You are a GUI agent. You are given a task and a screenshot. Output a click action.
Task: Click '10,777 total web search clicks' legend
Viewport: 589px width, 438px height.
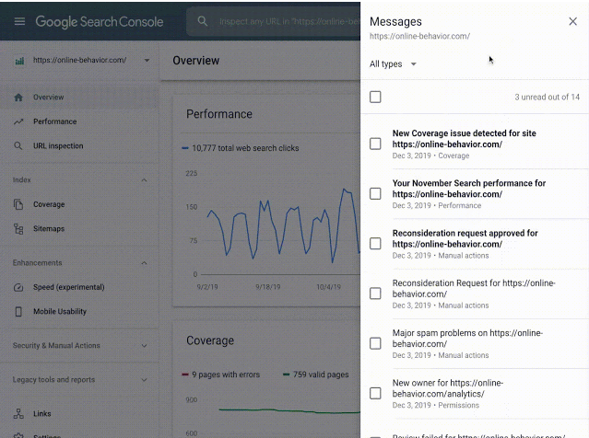click(241, 148)
